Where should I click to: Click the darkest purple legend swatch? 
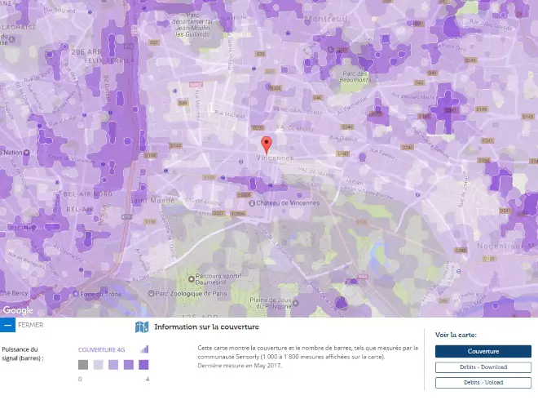tap(143, 365)
